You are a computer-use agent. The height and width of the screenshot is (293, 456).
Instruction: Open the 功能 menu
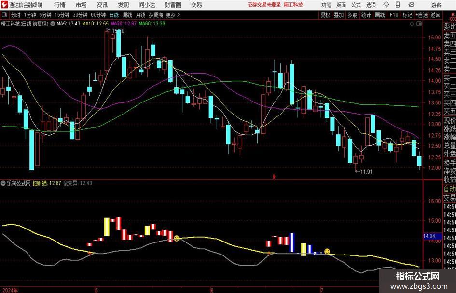pos(326,5)
